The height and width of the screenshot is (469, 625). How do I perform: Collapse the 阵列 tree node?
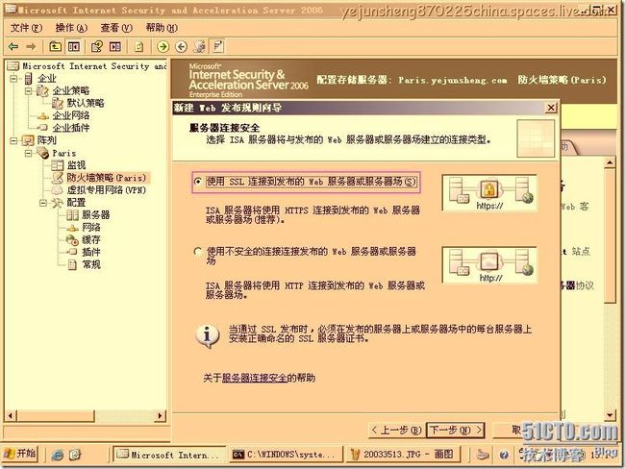pyautogui.click(x=13, y=140)
